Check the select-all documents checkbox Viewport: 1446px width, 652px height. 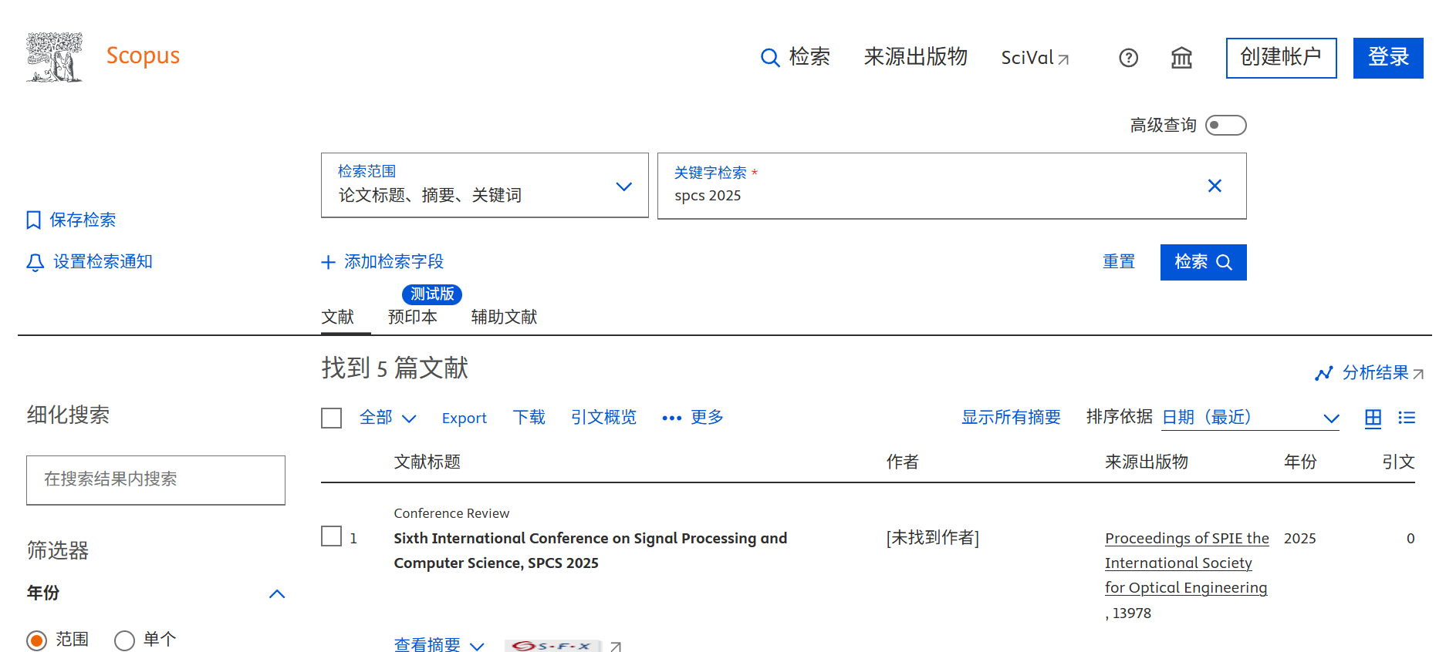coord(331,418)
